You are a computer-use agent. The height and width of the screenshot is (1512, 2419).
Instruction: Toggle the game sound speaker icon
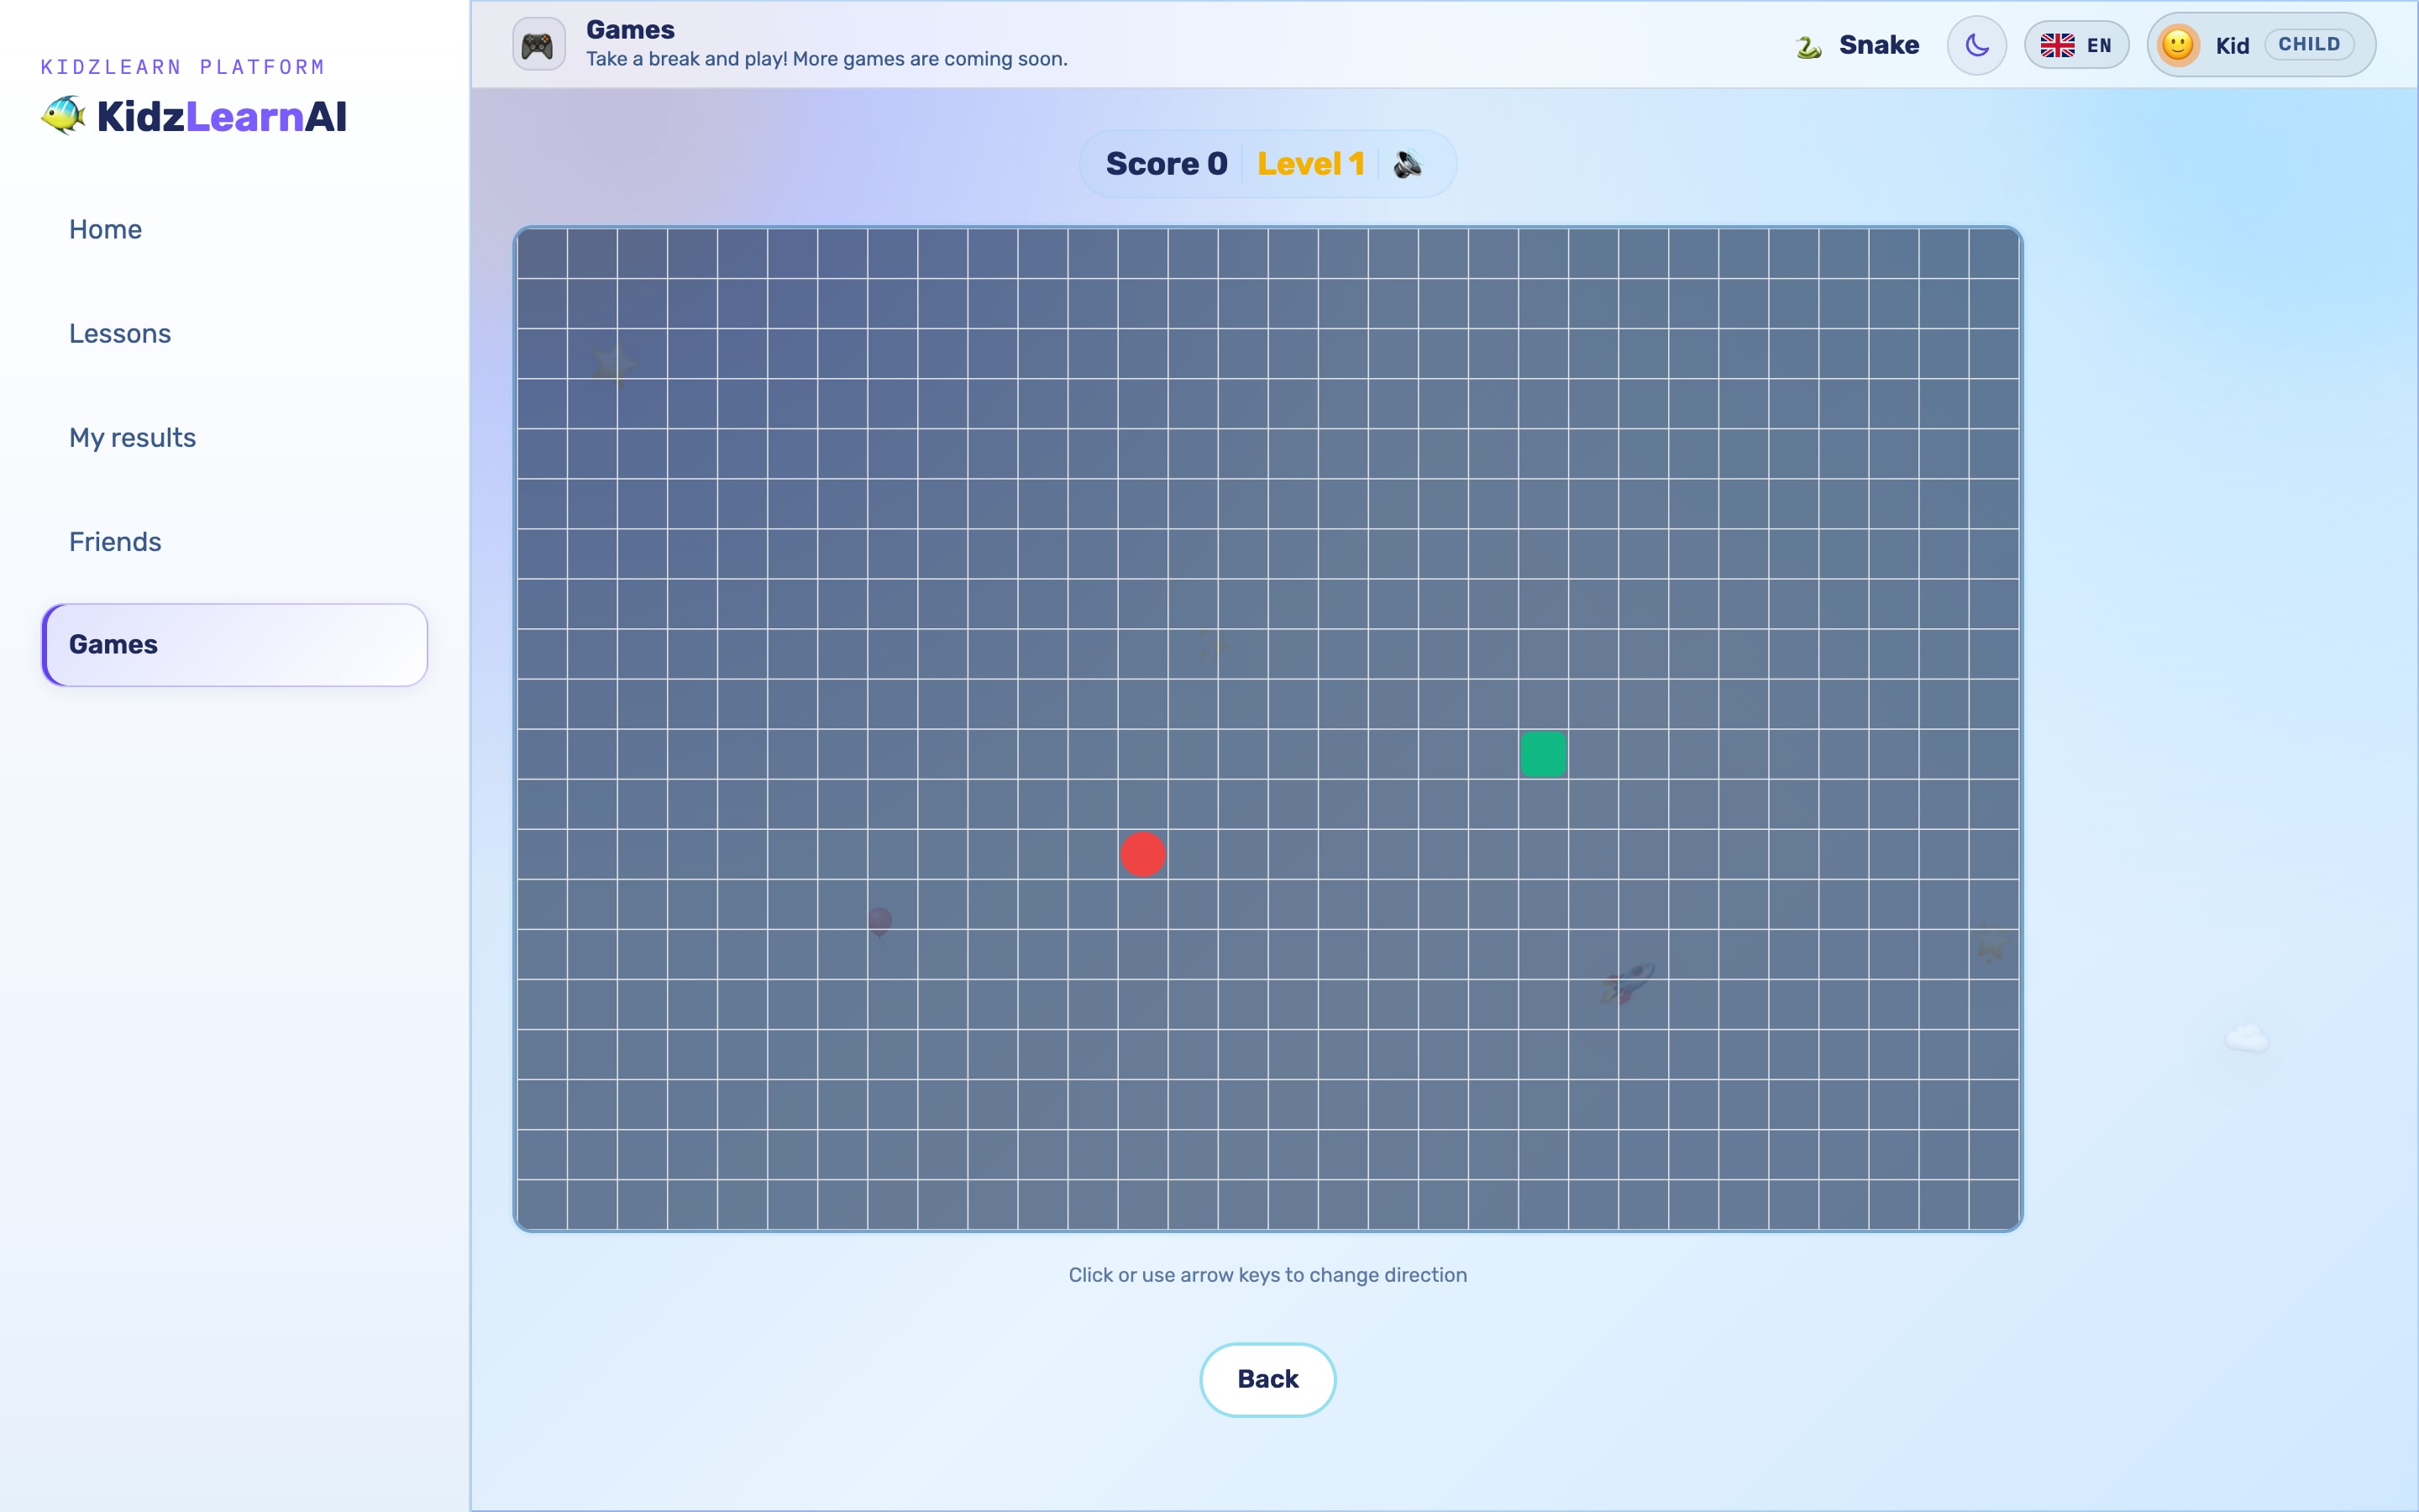point(1408,164)
